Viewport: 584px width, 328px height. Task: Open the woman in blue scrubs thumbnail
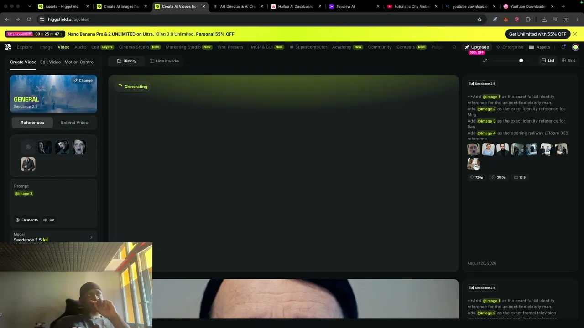point(488,149)
